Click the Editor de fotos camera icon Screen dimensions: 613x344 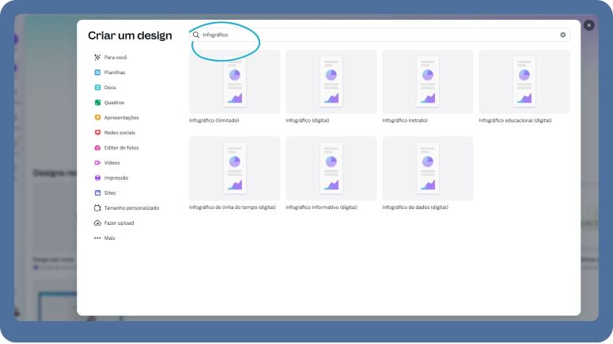click(x=97, y=148)
